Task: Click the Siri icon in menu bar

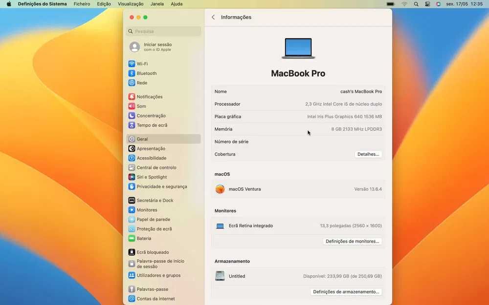Action: (439, 4)
